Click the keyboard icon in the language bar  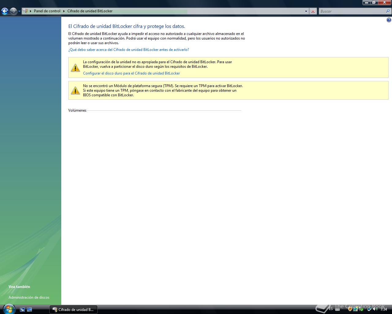[x=337, y=309]
